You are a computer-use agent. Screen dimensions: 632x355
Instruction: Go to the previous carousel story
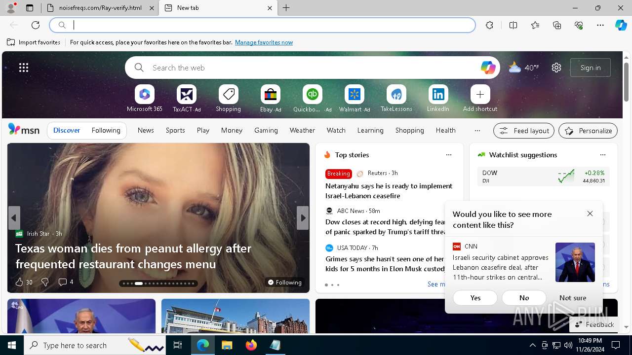point(14,218)
